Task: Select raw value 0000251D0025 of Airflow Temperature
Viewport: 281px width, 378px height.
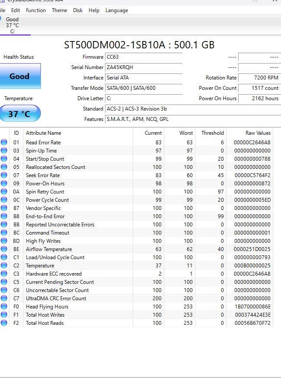Action: click(252, 249)
